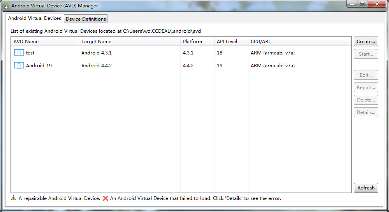Select the Android-19 AVD name
Image resolution: width=389 pixels, height=212 pixels.
(39, 66)
